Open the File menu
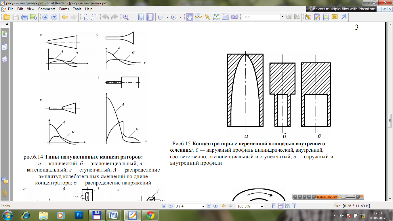Viewport: 393px width, 221px height. point(11,9)
